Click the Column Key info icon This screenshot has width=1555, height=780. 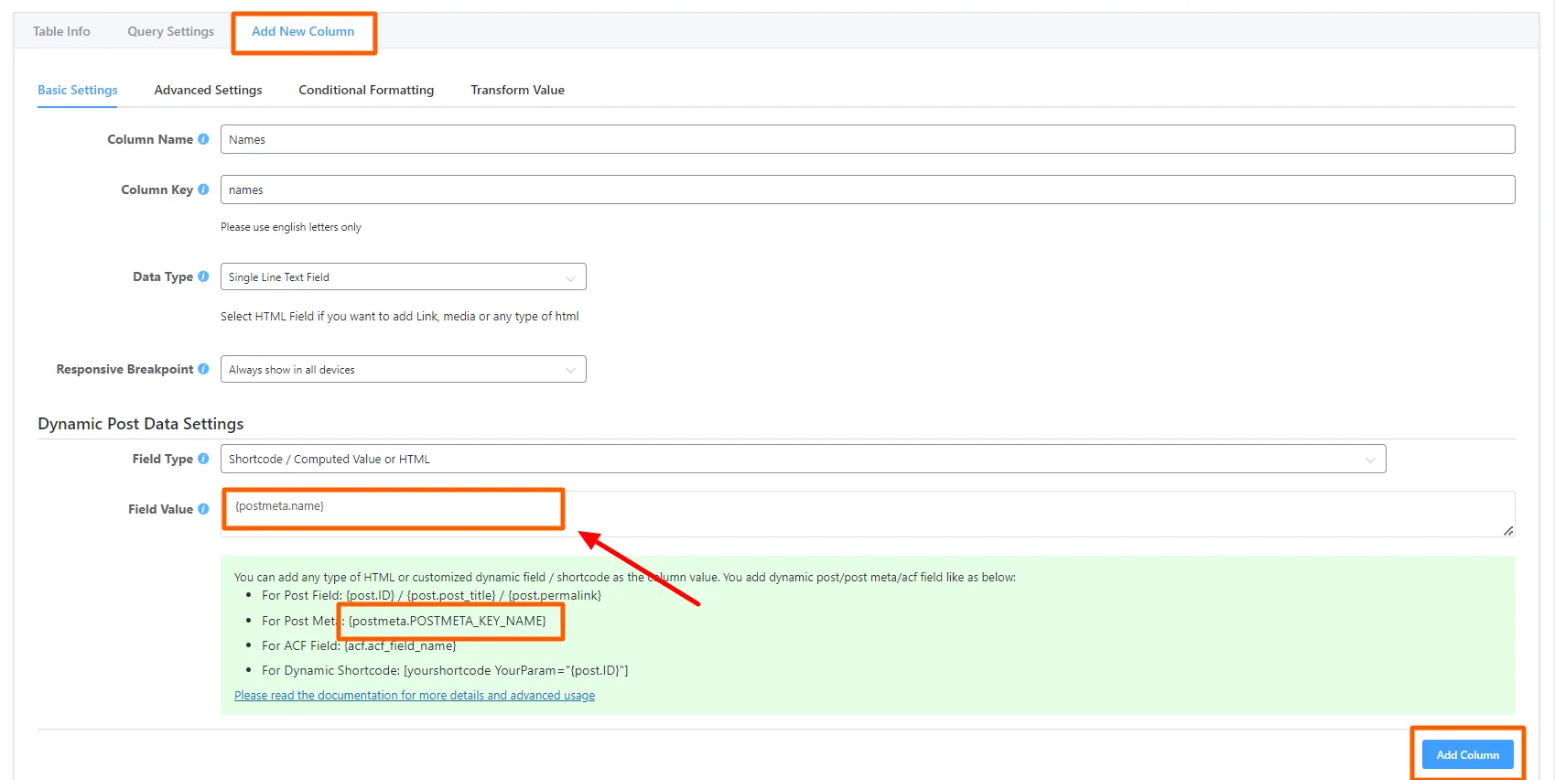[x=203, y=190]
